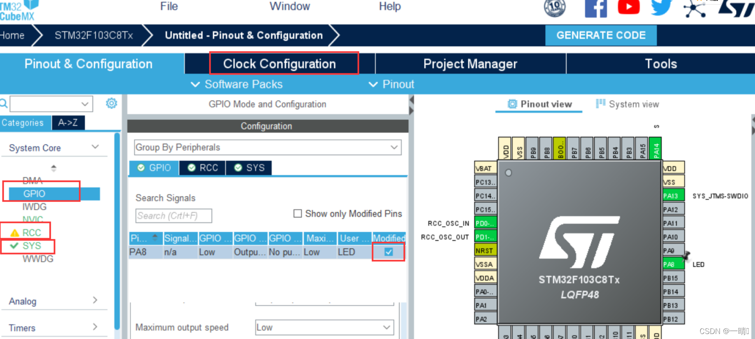Select pin PC13 on chip
The height and width of the screenshot is (339, 755).
[486, 182]
